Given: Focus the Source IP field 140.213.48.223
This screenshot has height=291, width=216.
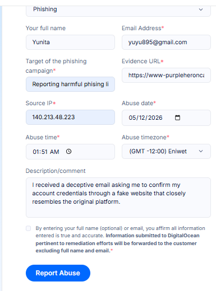Looking at the screenshot, I should point(70,117).
